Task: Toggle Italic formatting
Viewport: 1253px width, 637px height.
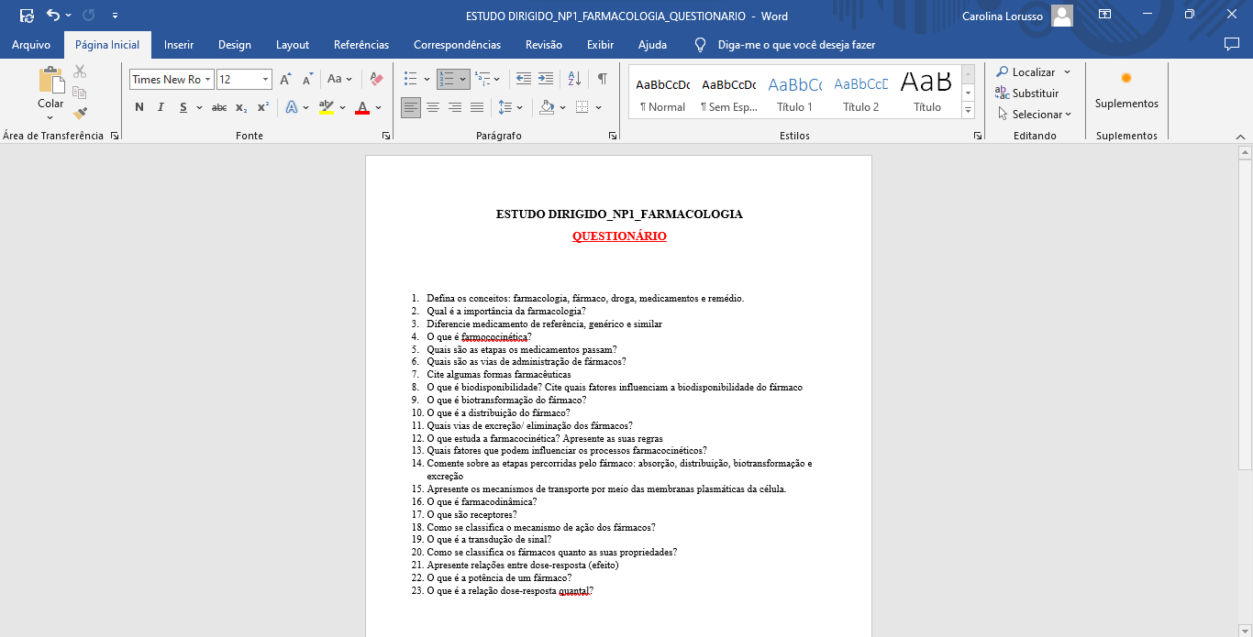Action: point(161,107)
